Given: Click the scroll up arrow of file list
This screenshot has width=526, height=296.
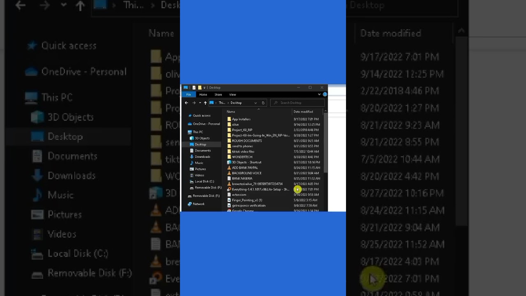Looking at the screenshot, I should pyautogui.click(x=325, y=111).
